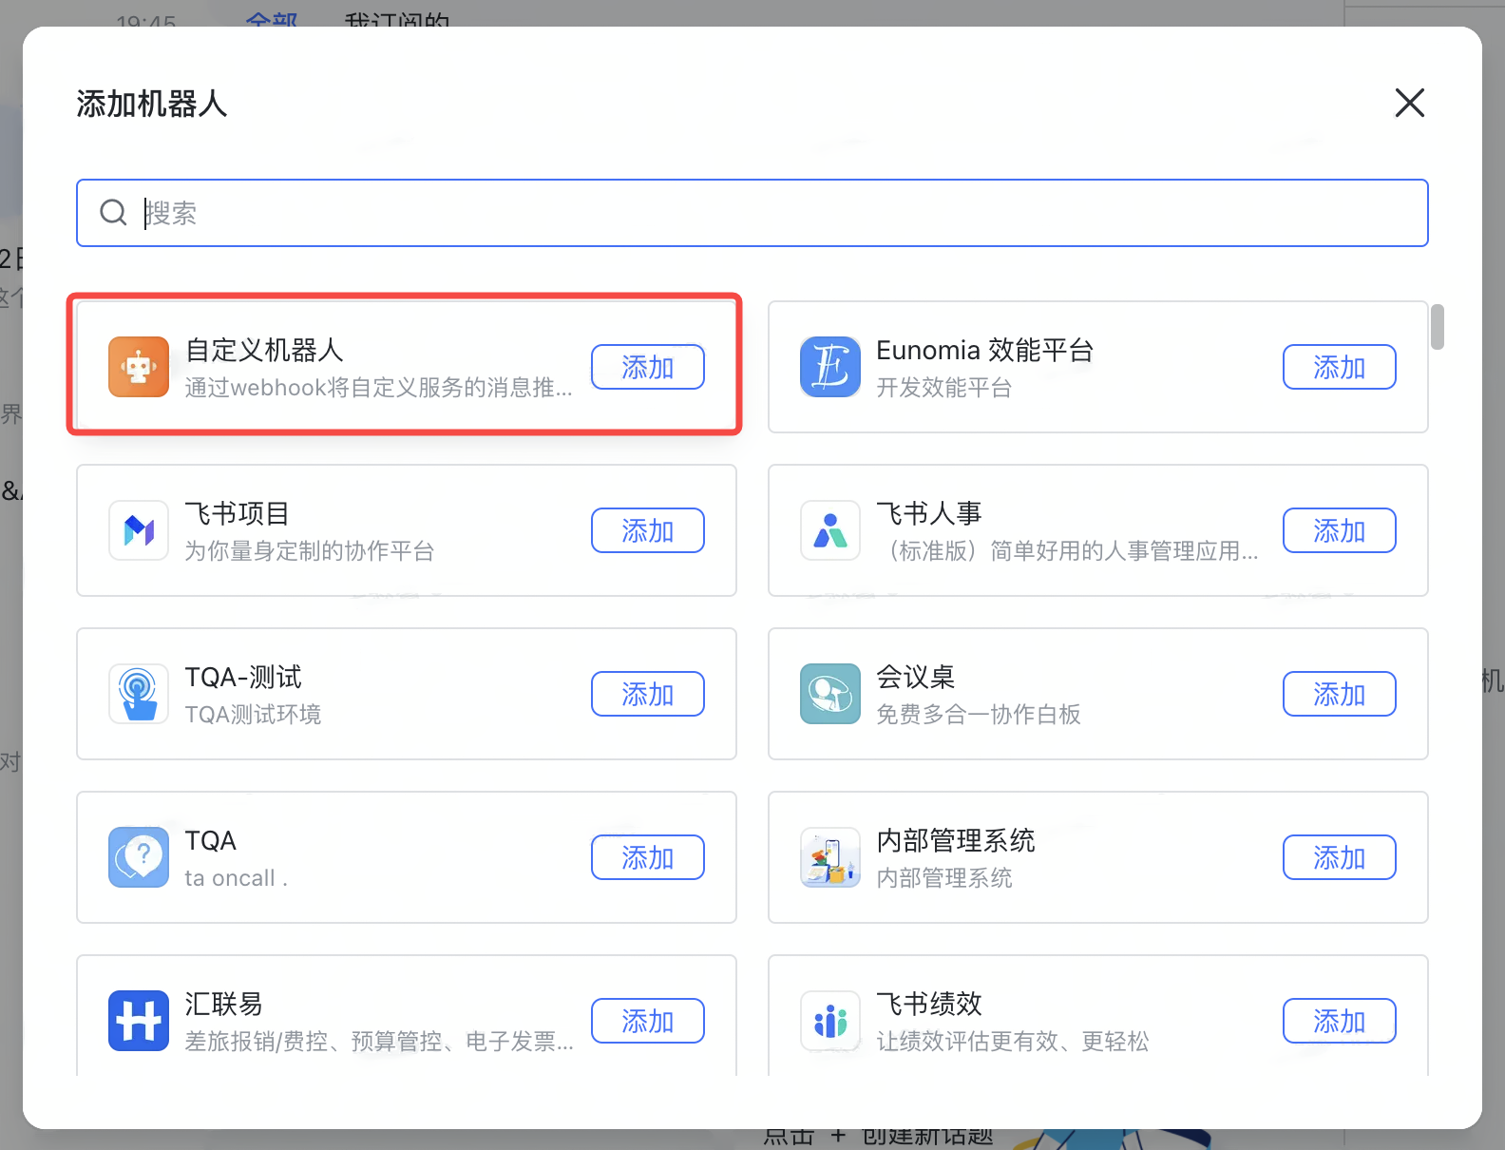Click the 飞书项目 app icon
Image resolution: width=1505 pixels, height=1150 pixels.
point(139,530)
